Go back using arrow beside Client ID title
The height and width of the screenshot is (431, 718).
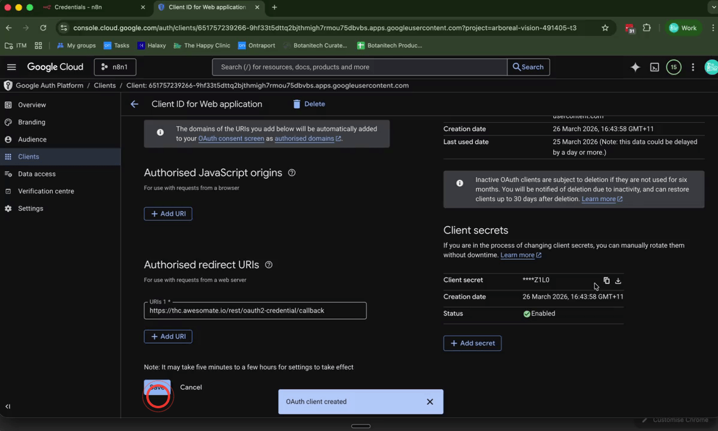coord(134,104)
